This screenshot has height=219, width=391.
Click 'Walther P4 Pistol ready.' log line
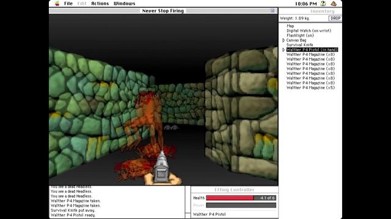click(73, 215)
